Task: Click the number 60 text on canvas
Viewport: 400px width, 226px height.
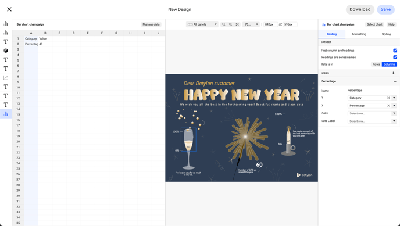Action: click(x=259, y=164)
